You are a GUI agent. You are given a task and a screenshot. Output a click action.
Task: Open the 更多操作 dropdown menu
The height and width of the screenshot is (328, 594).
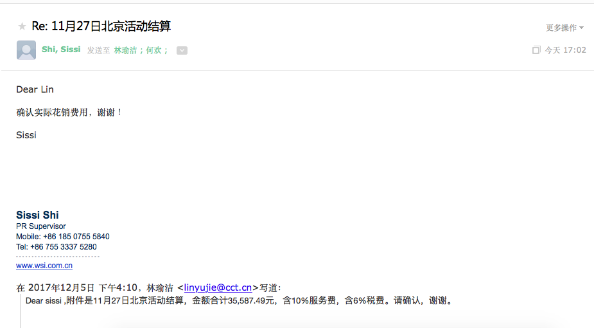click(x=564, y=28)
